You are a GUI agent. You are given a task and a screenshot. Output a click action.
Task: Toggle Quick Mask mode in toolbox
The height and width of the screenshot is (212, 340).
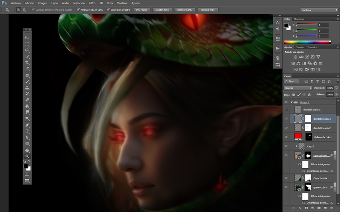coord(27,174)
